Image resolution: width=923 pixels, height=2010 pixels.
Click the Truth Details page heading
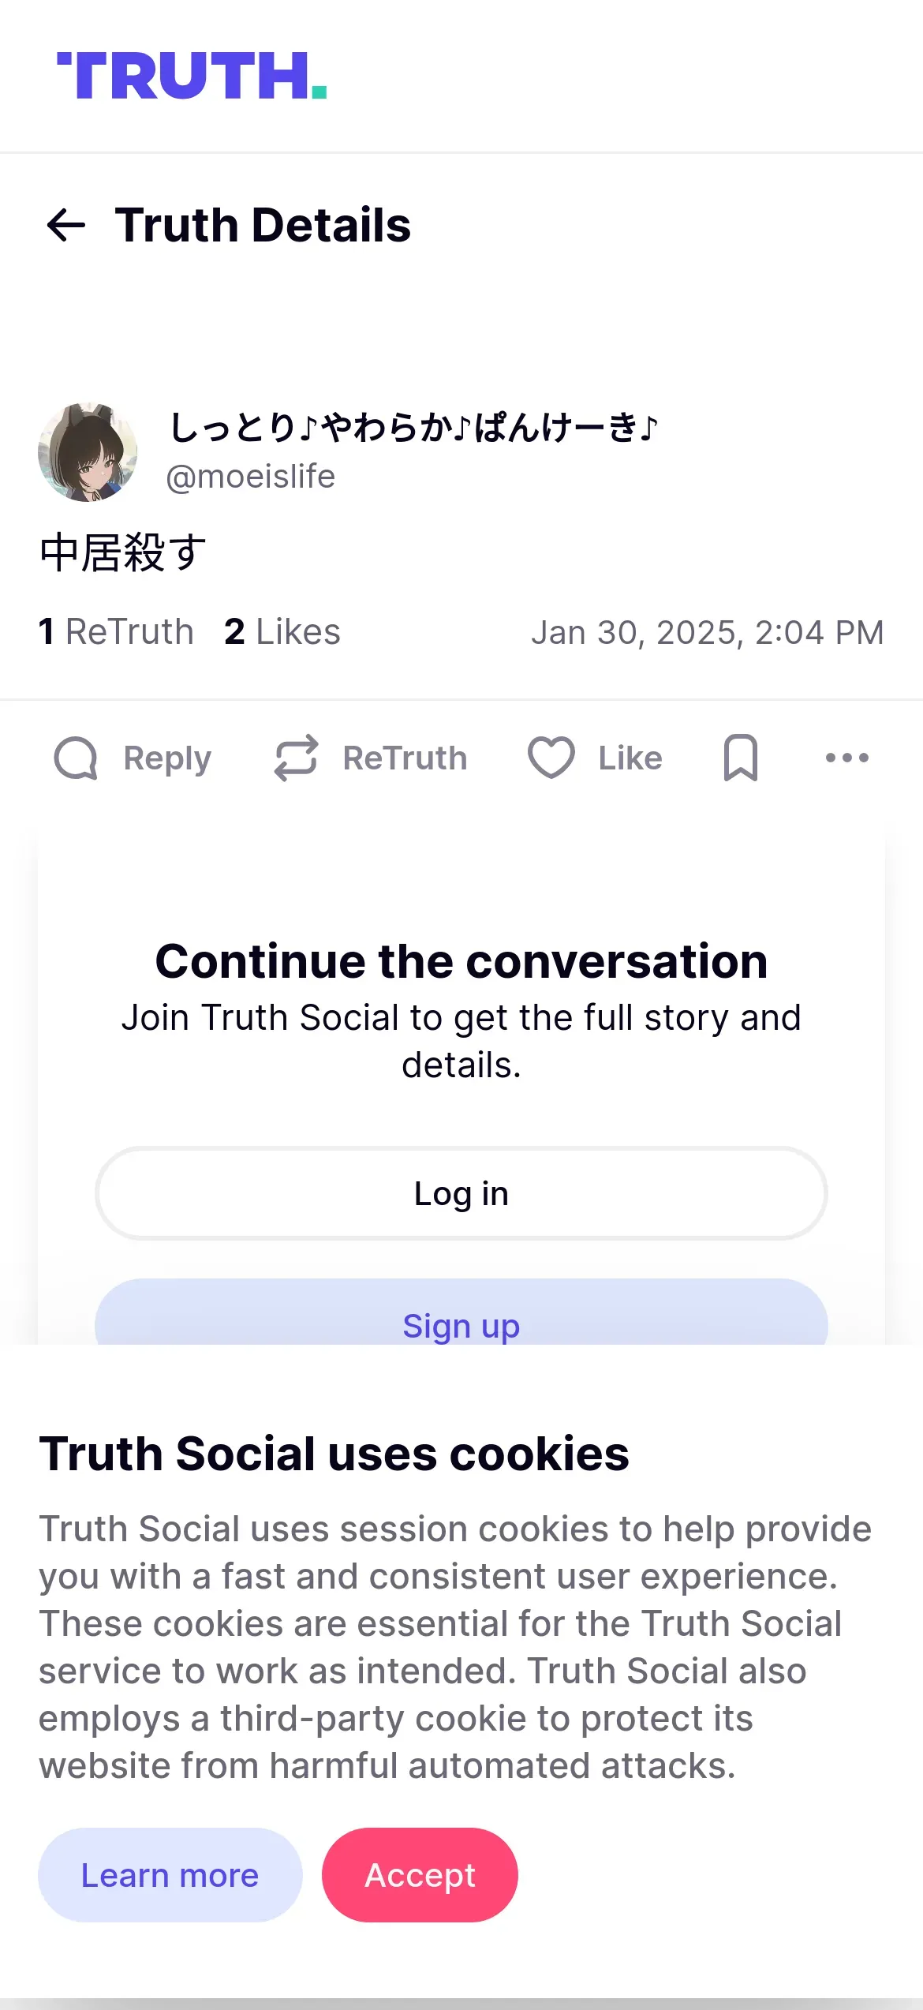(263, 226)
